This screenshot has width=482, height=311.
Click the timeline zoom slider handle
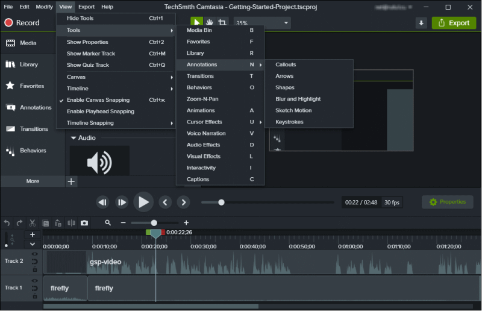[154, 223]
